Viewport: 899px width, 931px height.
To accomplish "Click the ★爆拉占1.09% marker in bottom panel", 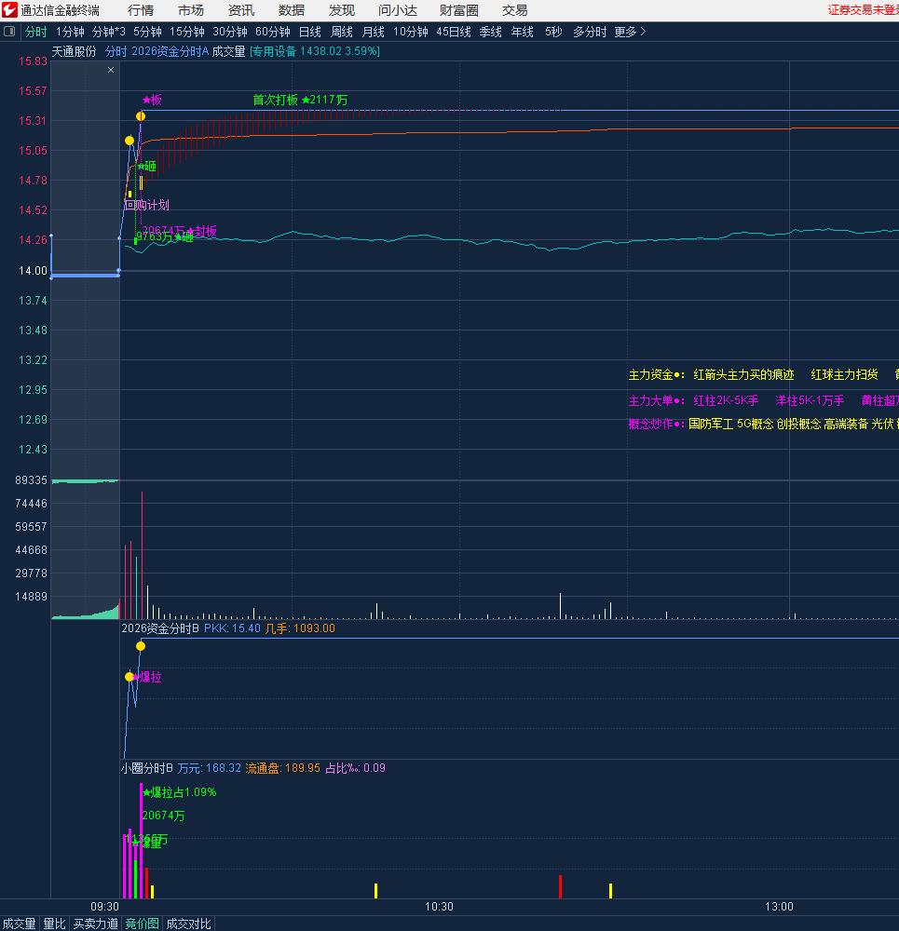I will tap(180, 792).
